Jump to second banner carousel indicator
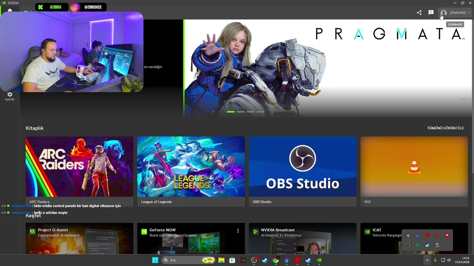 pos(241,112)
